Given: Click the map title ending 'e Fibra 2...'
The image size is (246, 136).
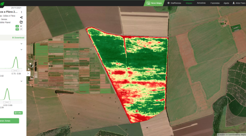Looking at the screenshot, I should tap(9, 12).
